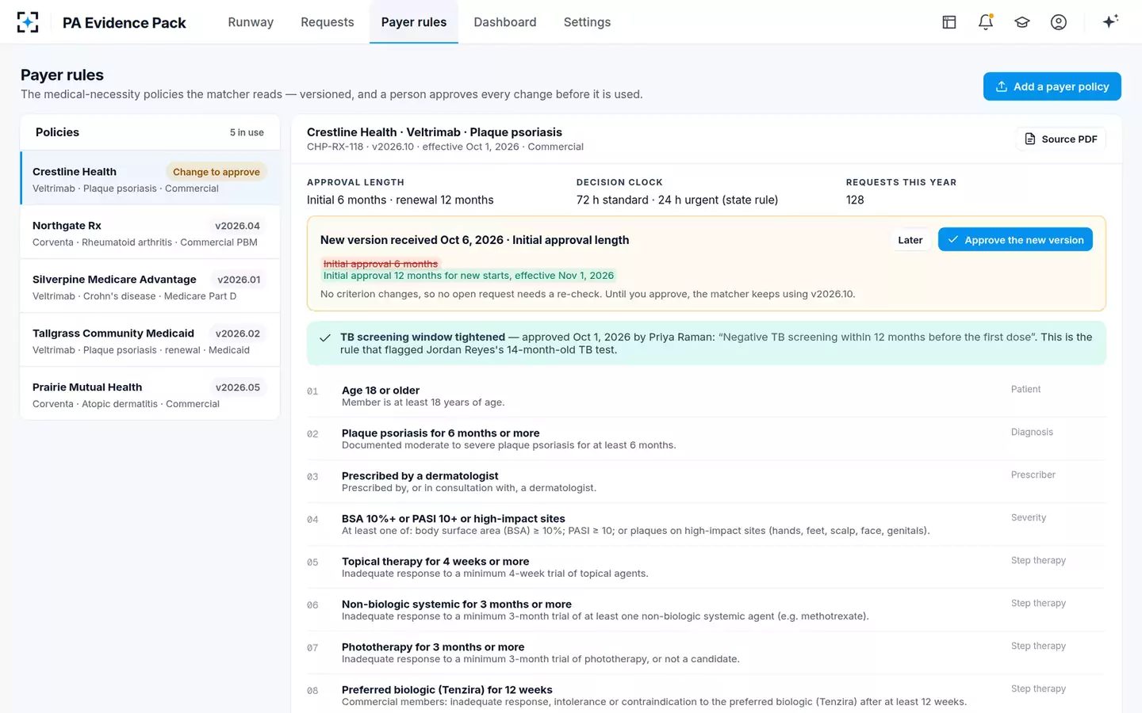
Task: Click the '5 in use' count label
Action: (247, 132)
